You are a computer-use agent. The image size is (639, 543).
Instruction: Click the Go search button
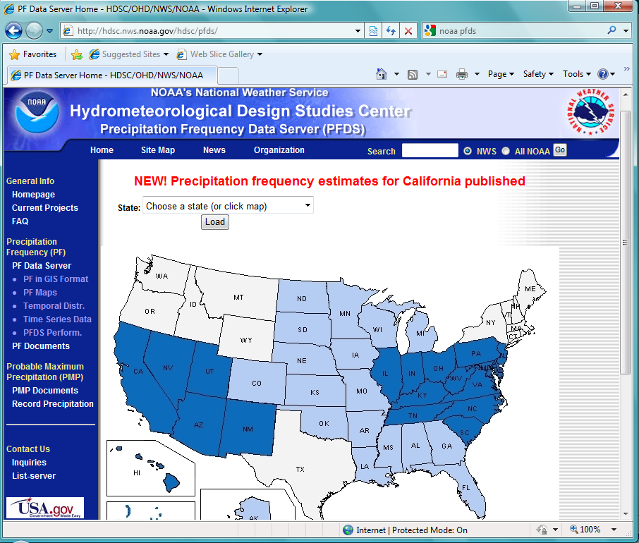[560, 150]
